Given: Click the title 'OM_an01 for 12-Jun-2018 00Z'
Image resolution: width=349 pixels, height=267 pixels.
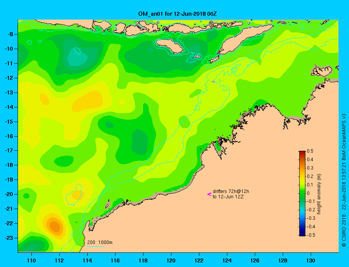Looking at the screenshot, I should [x=178, y=14].
